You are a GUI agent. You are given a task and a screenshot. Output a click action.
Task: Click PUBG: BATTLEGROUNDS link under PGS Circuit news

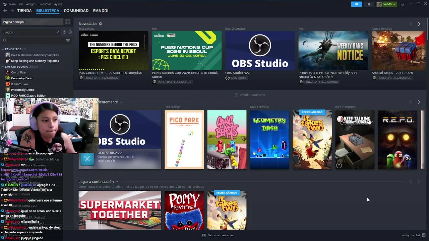pos(99,78)
